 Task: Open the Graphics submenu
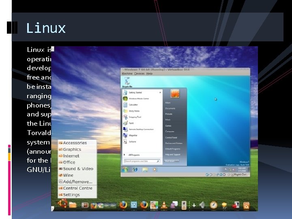click(x=77, y=149)
